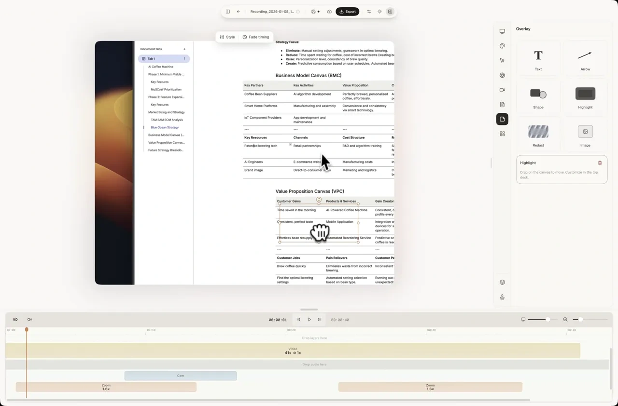Select Tab 1 in document tabs
618x406 pixels.
coord(164,59)
